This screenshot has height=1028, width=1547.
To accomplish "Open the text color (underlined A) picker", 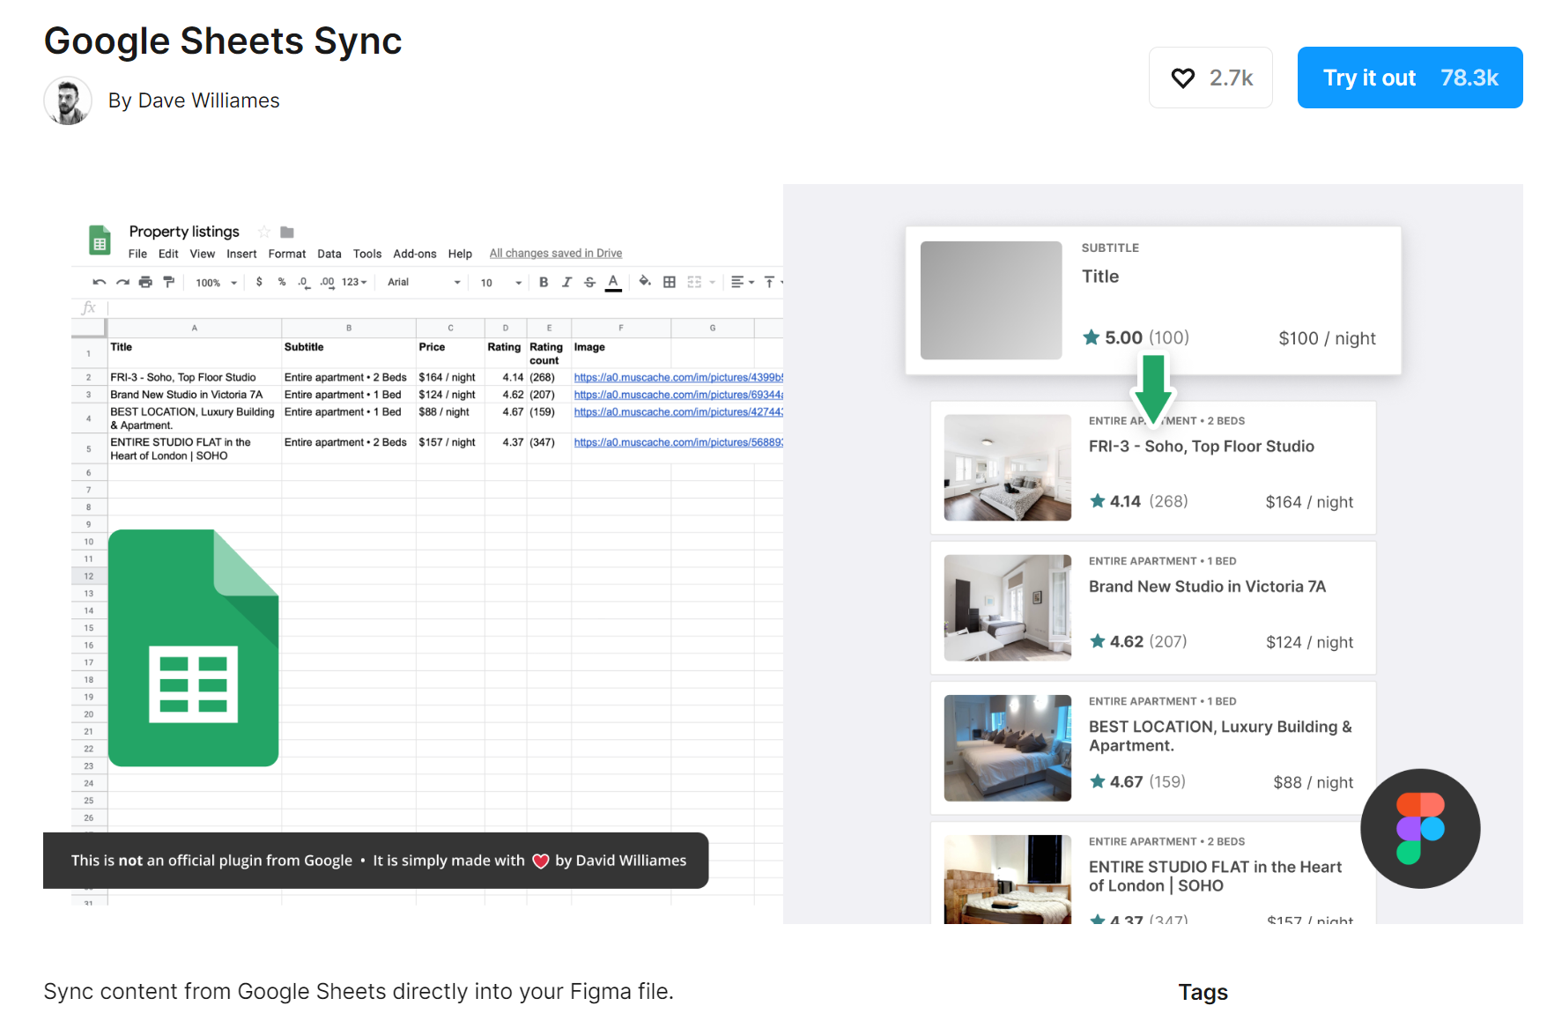I will [613, 283].
